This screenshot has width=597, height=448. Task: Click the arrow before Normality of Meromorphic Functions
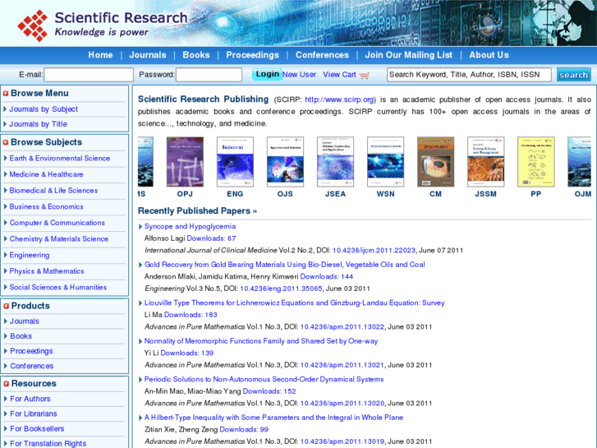(x=140, y=341)
